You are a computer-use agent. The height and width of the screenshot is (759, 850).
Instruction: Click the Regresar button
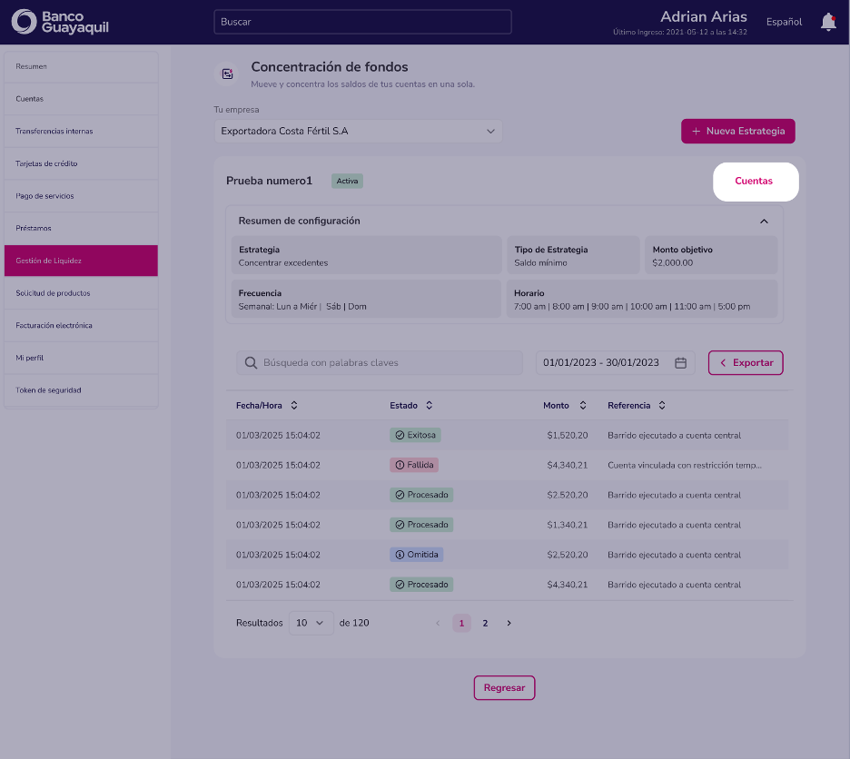coord(504,687)
